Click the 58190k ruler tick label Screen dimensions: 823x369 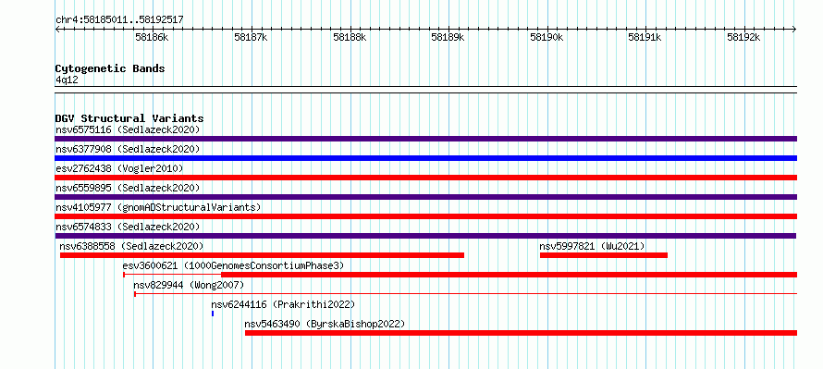click(x=547, y=37)
